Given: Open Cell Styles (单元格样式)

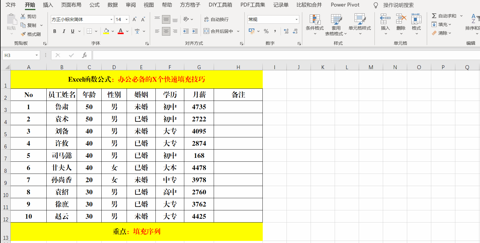Looking at the screenshot, I should point(360,24).
